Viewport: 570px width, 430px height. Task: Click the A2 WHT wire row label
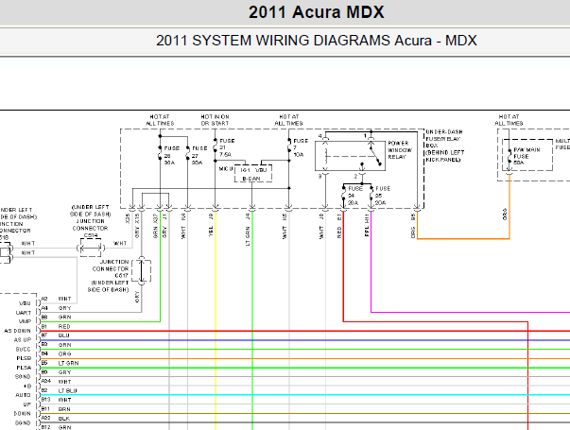(x=56, y=299)
